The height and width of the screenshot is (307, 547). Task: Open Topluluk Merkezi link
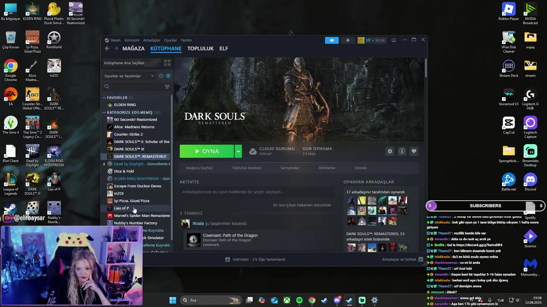click(247, 168)
